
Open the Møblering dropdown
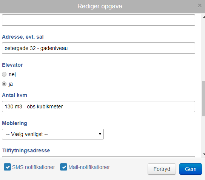(53, 134)
